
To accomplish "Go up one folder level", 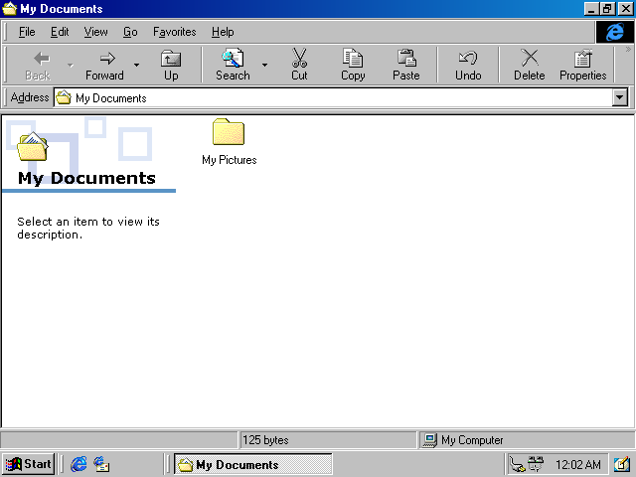I will click(x=171, y=65).
